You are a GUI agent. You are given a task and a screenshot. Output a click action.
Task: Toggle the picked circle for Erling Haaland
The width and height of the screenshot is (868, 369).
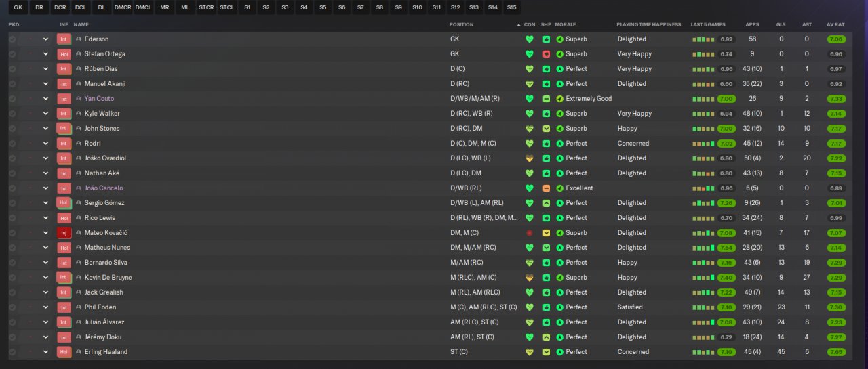point(12,352)
